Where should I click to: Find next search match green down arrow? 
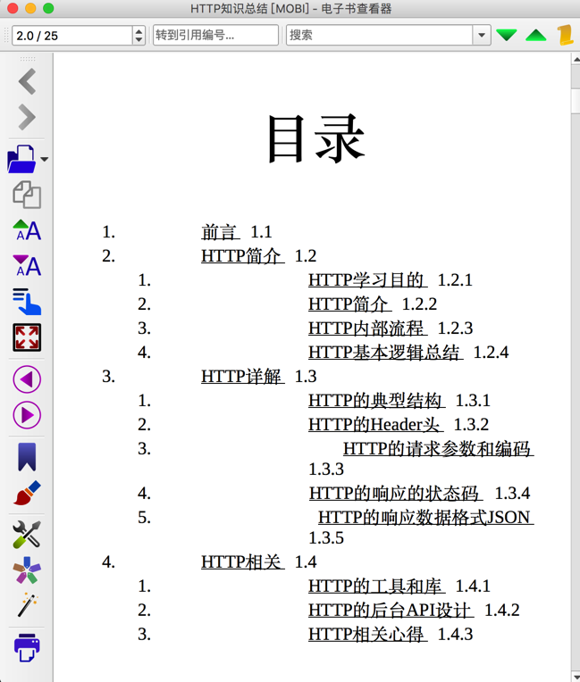[x=507, y=35]
